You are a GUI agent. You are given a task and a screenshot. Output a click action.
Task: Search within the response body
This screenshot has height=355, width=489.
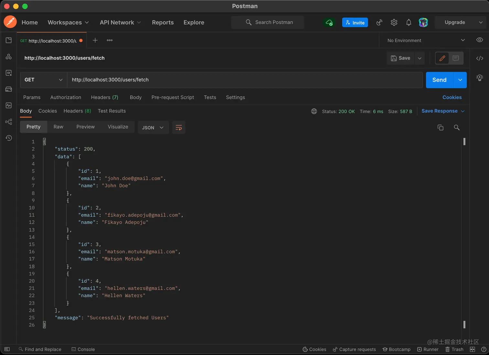[457, 127]
